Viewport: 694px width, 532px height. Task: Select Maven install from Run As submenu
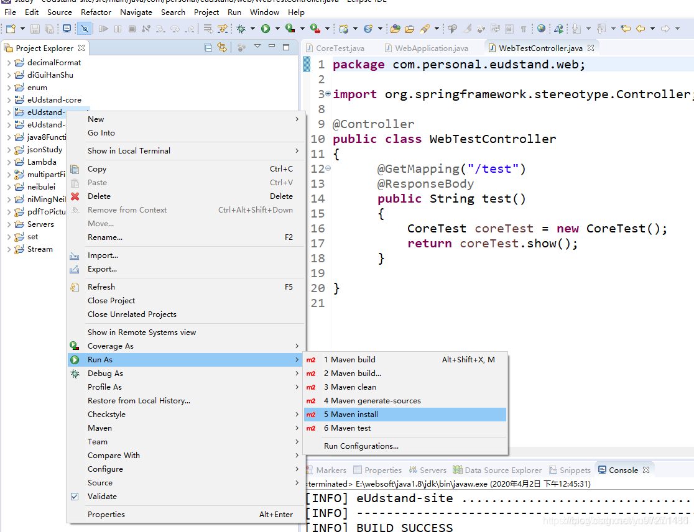point(405,415)
